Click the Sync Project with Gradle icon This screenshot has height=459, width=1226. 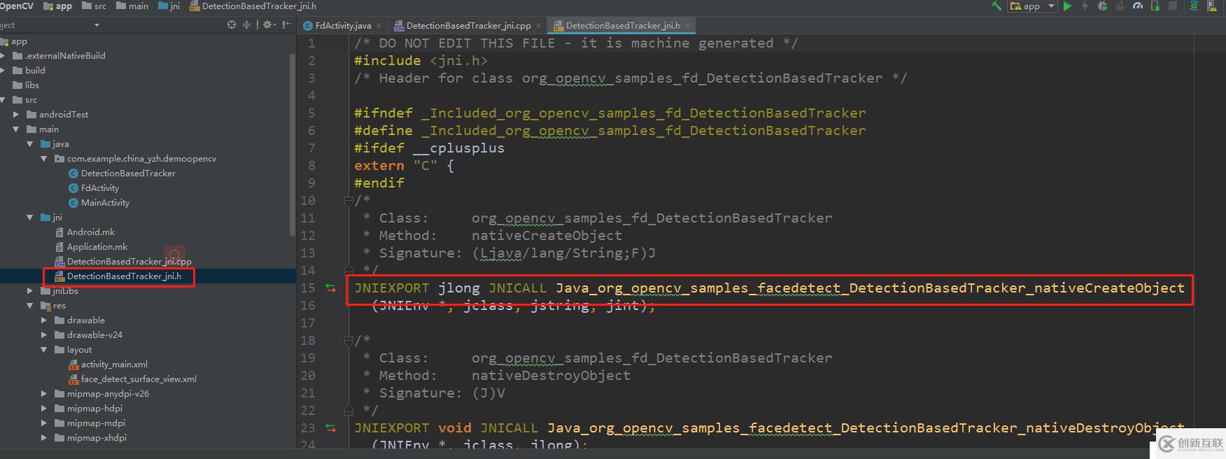[1194, 6]
